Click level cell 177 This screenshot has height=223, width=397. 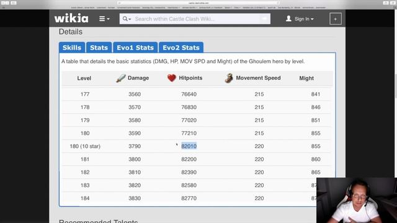(x=85, y=94)
